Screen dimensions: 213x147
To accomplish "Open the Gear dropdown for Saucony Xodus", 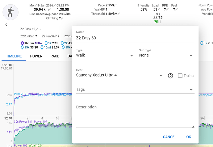I will [120, 75].
